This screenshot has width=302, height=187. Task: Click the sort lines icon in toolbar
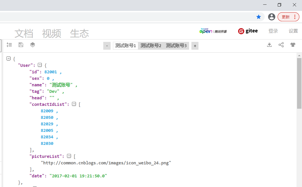pyautogui.click(x=9, y=45)
